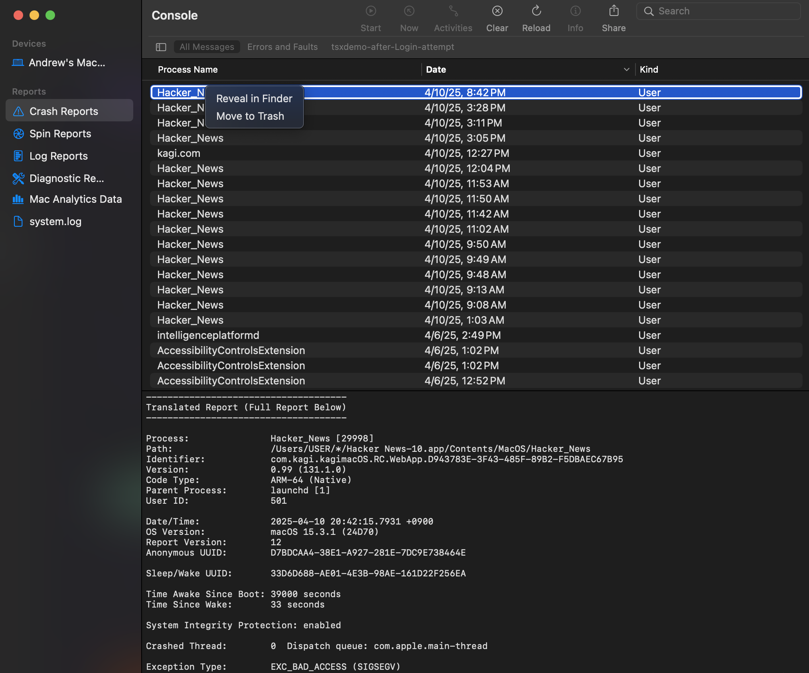Viewport: 809px width, 673px height.
Task: Select Hacker_News report from 9:49 AM
Action: click(476, 259)
